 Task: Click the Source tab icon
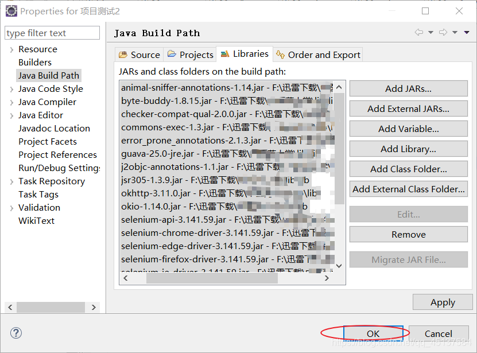(123, 55)
